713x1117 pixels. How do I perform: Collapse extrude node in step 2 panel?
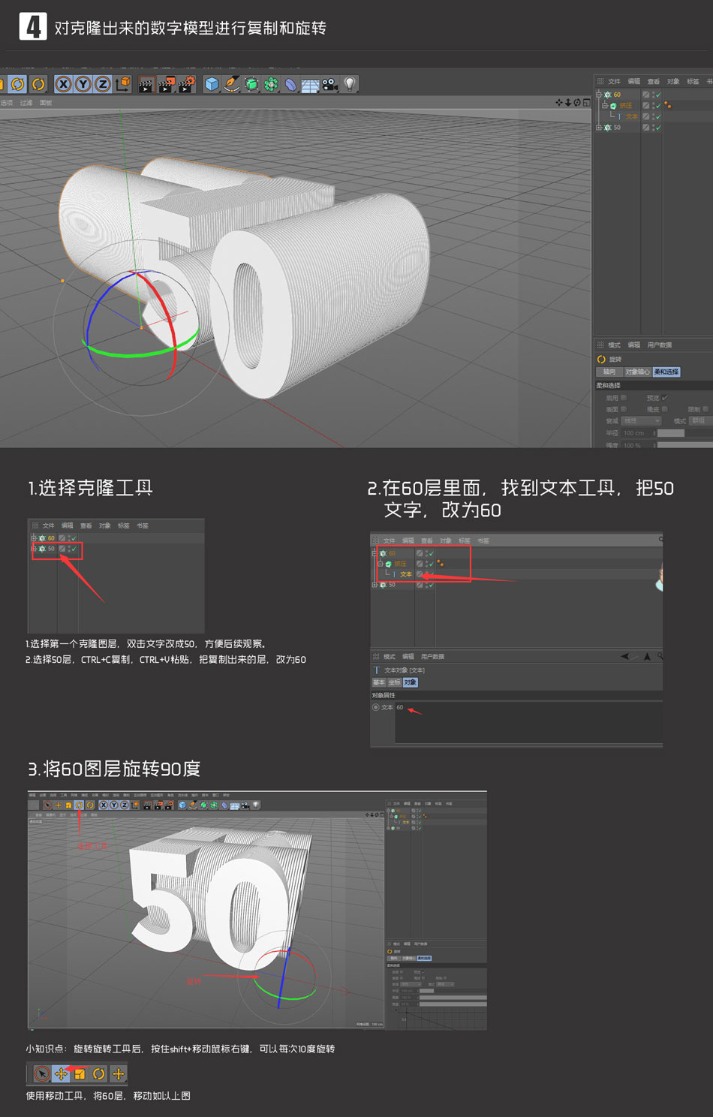[381, 564]
